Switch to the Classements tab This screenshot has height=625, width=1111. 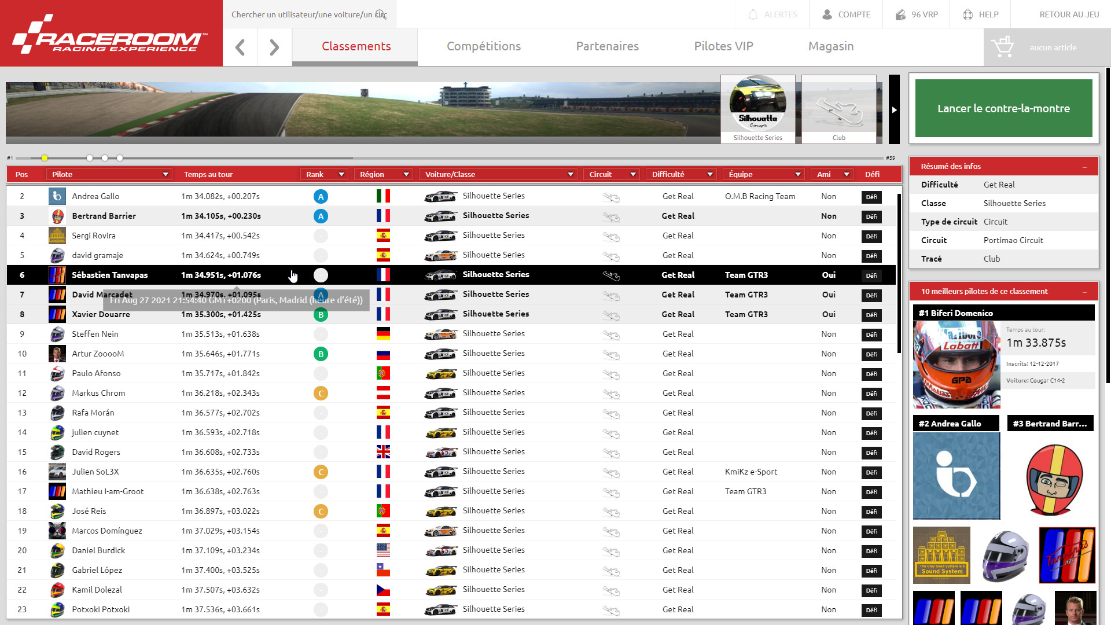(356, 46)
